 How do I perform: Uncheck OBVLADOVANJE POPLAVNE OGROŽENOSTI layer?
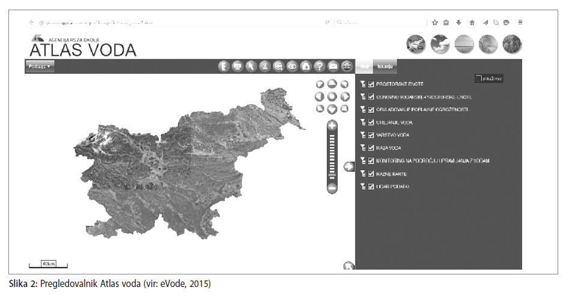pos(371,110)
